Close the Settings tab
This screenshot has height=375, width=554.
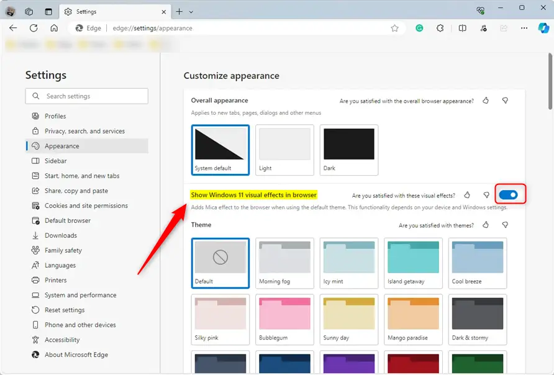163,12
